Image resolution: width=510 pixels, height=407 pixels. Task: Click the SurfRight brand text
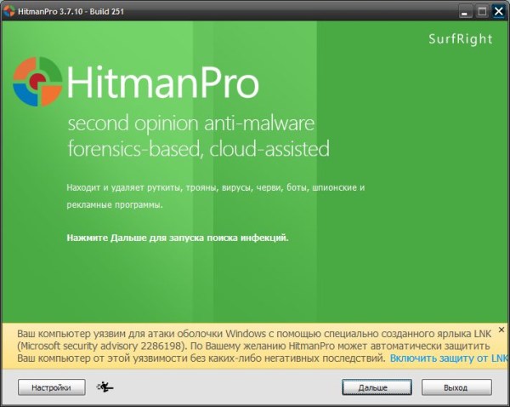(x=460, y=39)
